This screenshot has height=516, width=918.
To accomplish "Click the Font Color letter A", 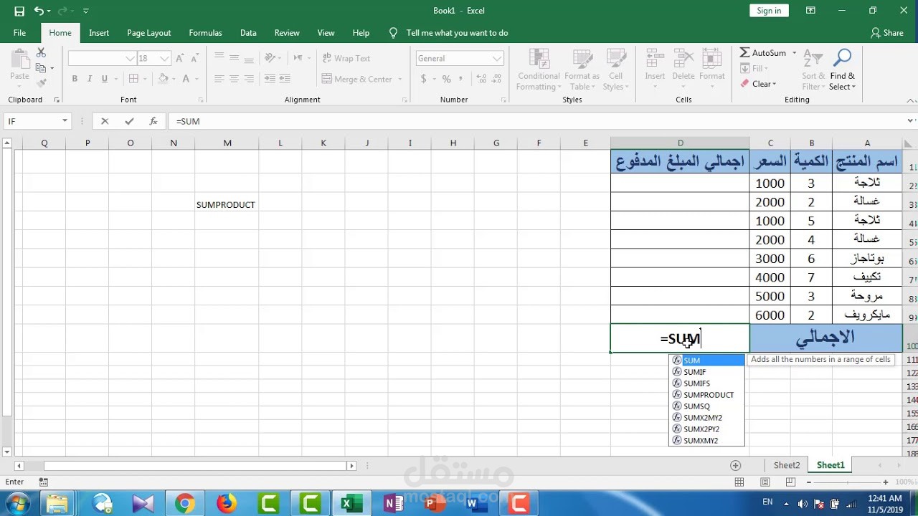I will tap(186, 79).
